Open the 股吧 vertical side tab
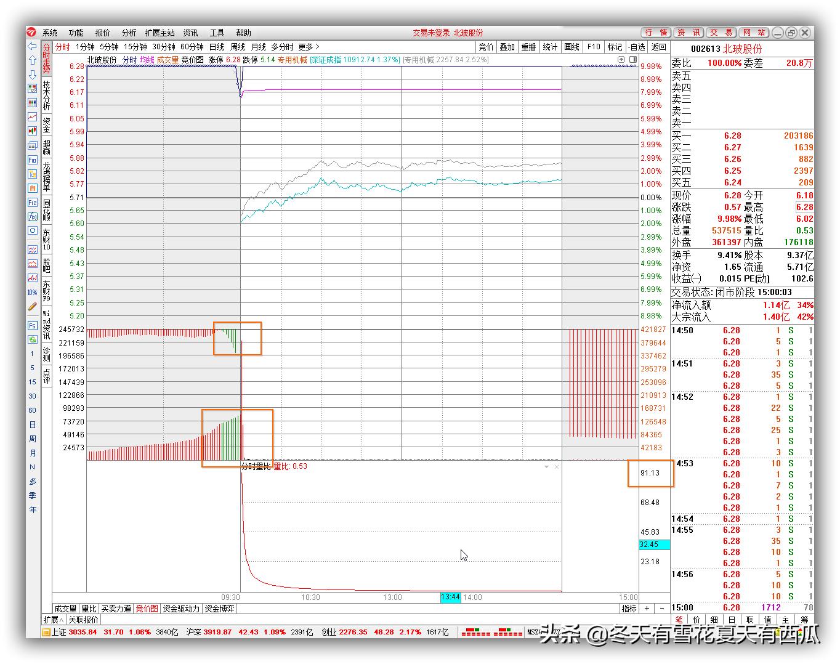The image size is (840, 664). 47,266
